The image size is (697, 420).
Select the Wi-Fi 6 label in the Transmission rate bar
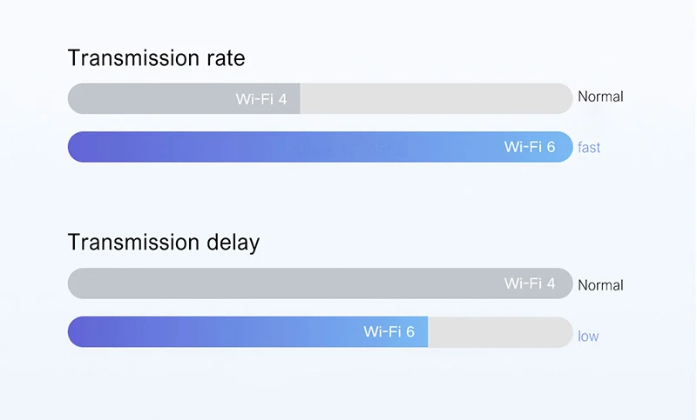tap(530, 147)
